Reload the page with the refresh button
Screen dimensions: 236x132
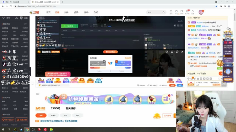pyautogui.click(x=11, y=6)
